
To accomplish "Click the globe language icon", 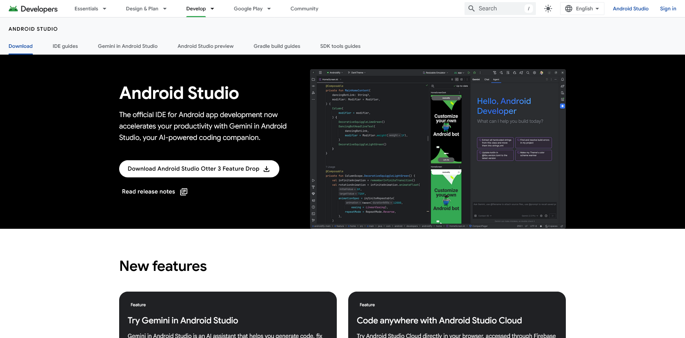I will pos(569,8).
